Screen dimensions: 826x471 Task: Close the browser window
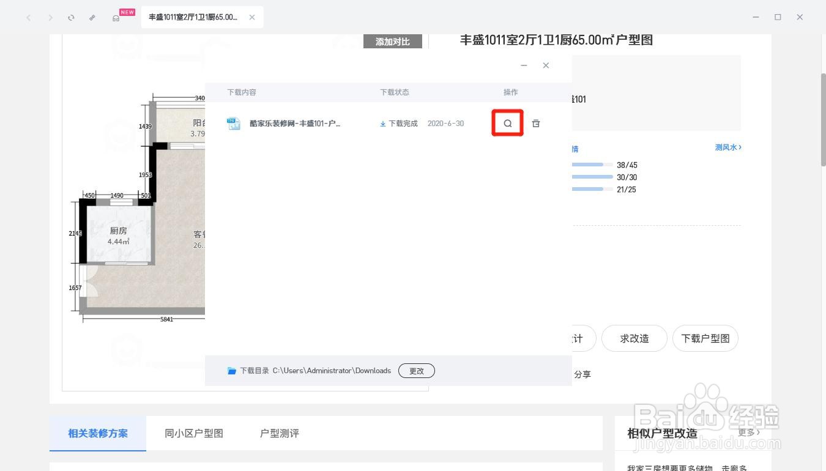pyautogui.click(x=800, y=17)
